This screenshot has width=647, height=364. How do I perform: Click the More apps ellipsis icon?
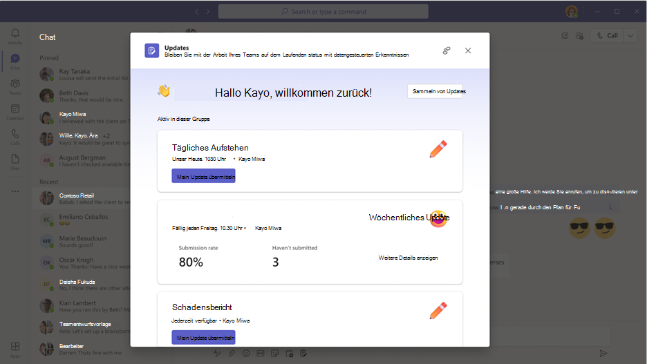tap(15, 191)
